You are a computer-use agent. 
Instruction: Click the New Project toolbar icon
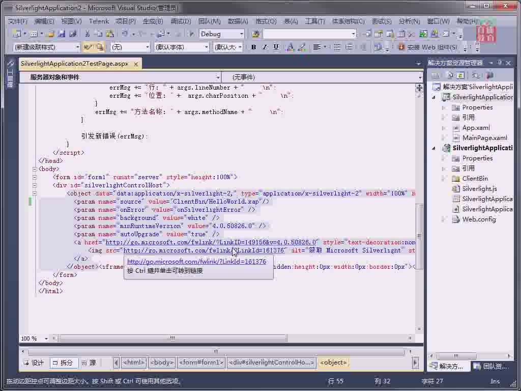[x=16, y=34]
